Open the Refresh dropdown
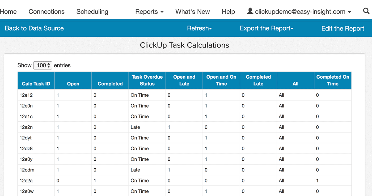This screenshot has width=372, height=196. click(x=199, y=28)
